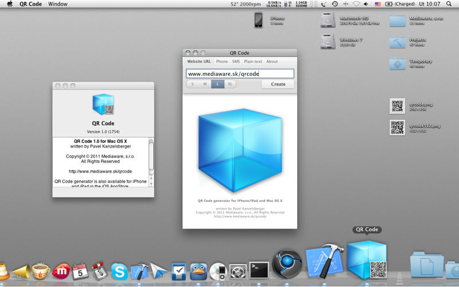Select size M in the segmented control
459x287 pixels.
tap(205, 84)
